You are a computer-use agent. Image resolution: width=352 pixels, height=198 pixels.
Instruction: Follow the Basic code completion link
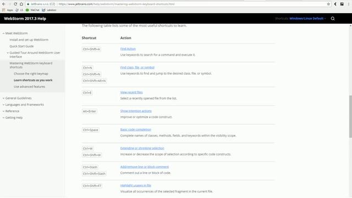click(136, 130)
